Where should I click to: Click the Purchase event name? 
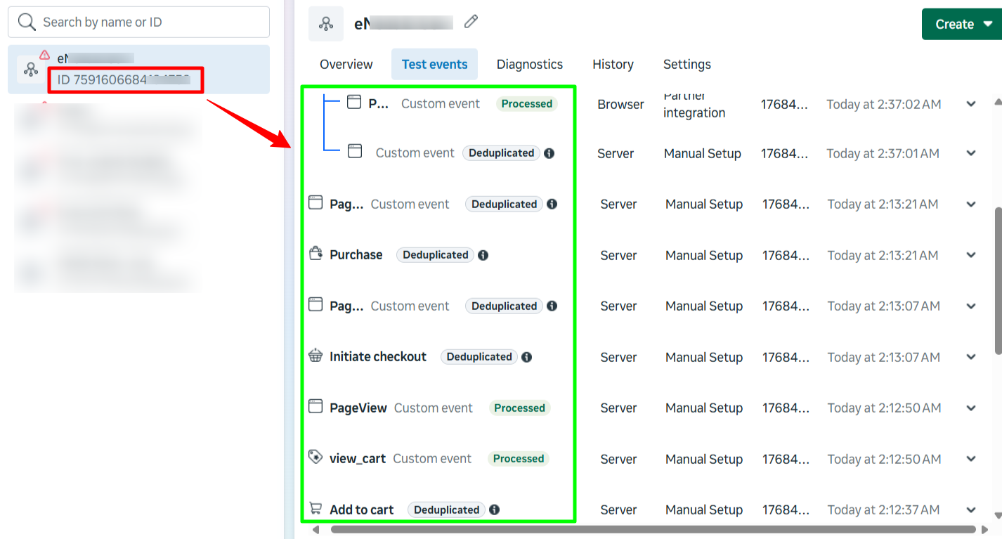(356, 255)
